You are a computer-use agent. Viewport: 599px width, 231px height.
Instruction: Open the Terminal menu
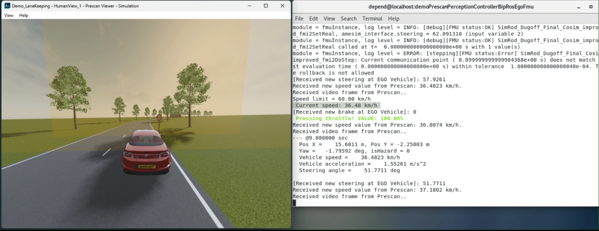tap(372, 18)
